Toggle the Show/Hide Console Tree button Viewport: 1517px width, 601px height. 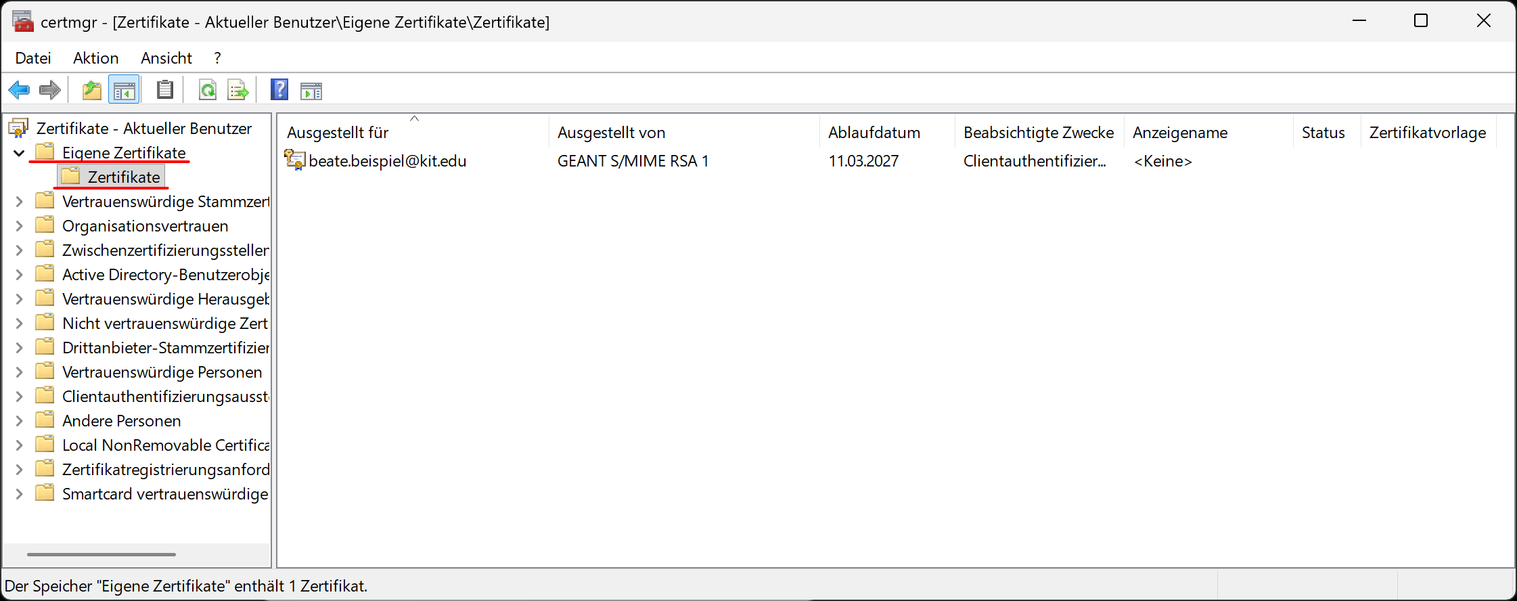(124, 90)
